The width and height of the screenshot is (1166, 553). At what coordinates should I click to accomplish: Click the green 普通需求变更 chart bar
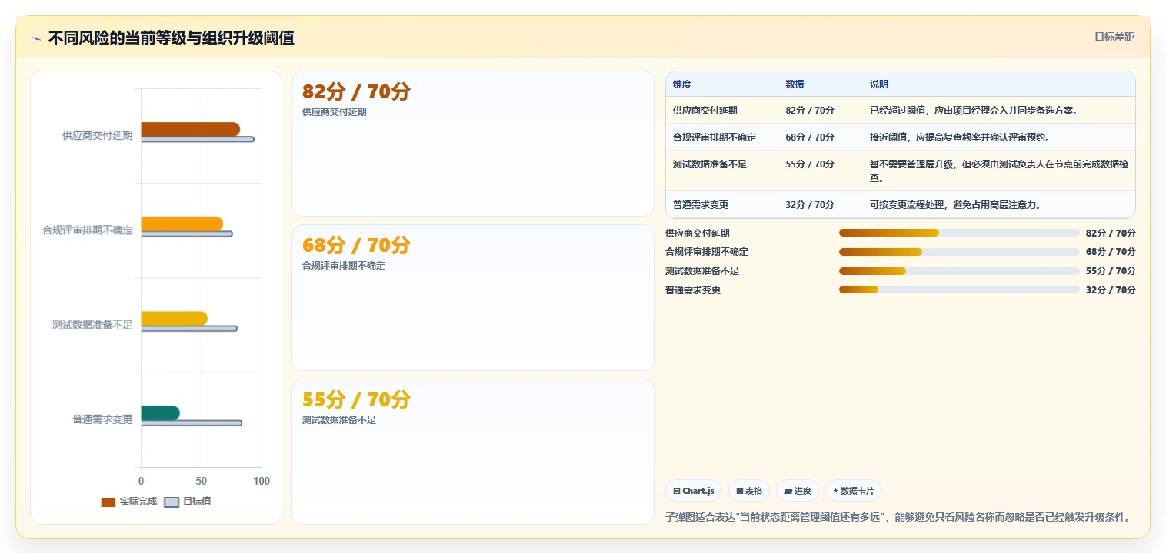pos(160,412)
